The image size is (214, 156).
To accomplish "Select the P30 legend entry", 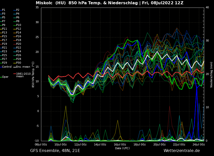I will tap(19, 63).
